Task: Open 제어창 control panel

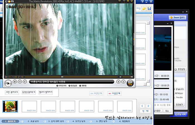Action: [83, 86]
